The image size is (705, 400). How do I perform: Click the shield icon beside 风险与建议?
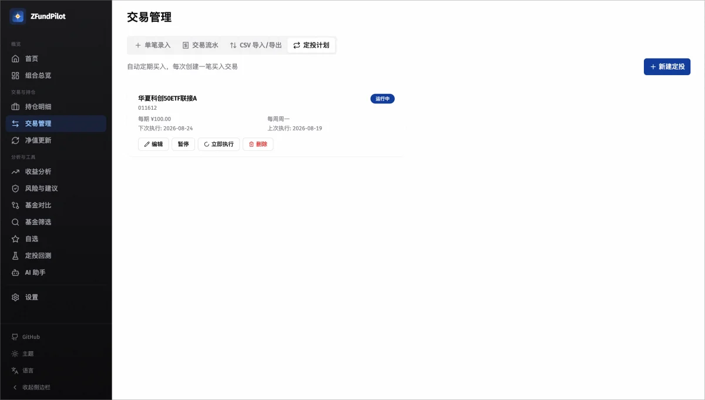[15, 189]
